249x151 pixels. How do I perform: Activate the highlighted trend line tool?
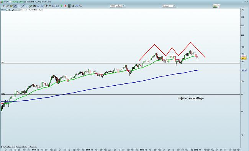(15, 6)
